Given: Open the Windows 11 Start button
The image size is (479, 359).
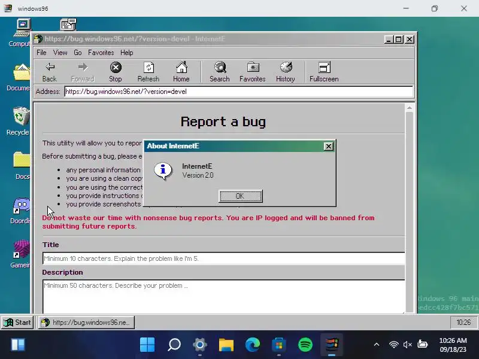Looking at the screenshot, I should point(147,345).
